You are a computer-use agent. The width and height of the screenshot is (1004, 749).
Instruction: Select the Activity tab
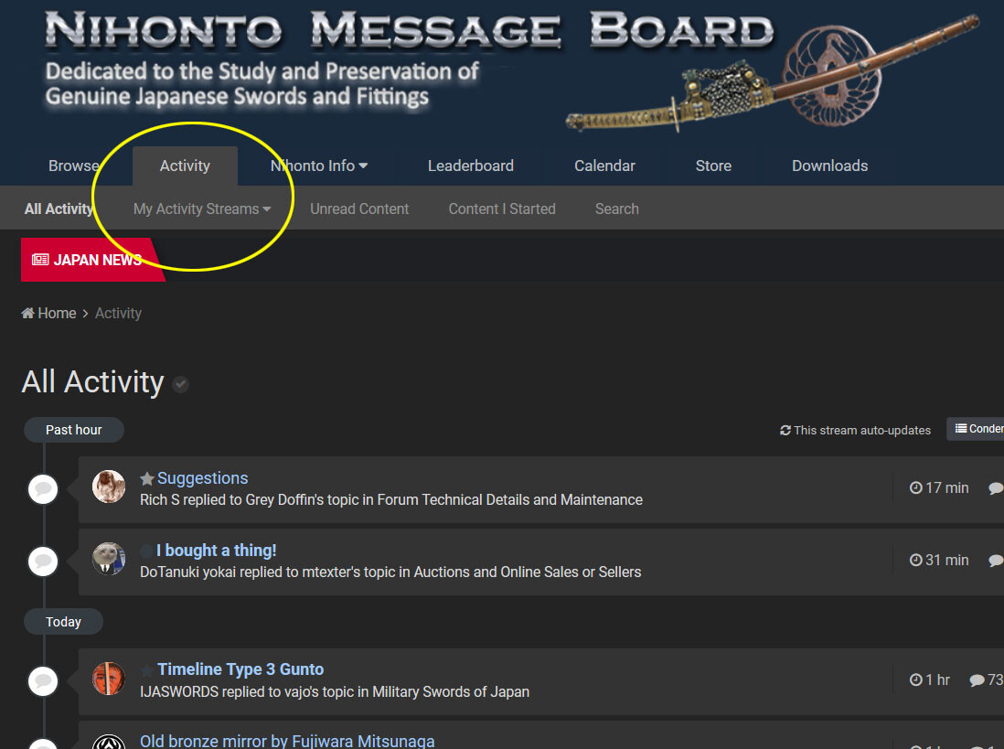pyautogui.click(x=185, y=166)
